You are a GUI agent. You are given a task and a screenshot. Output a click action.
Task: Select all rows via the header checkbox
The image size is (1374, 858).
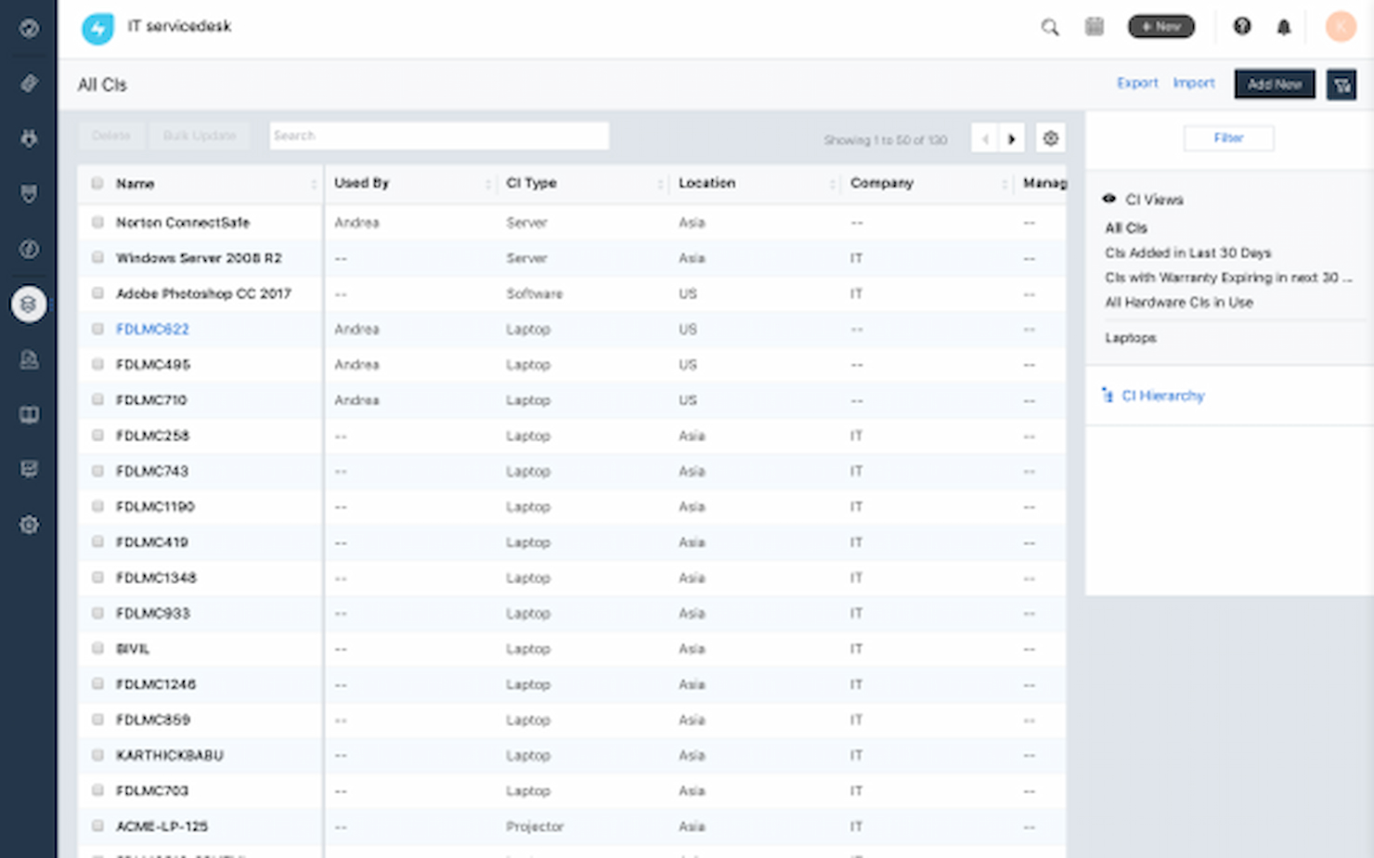click(x=97, y=183)
